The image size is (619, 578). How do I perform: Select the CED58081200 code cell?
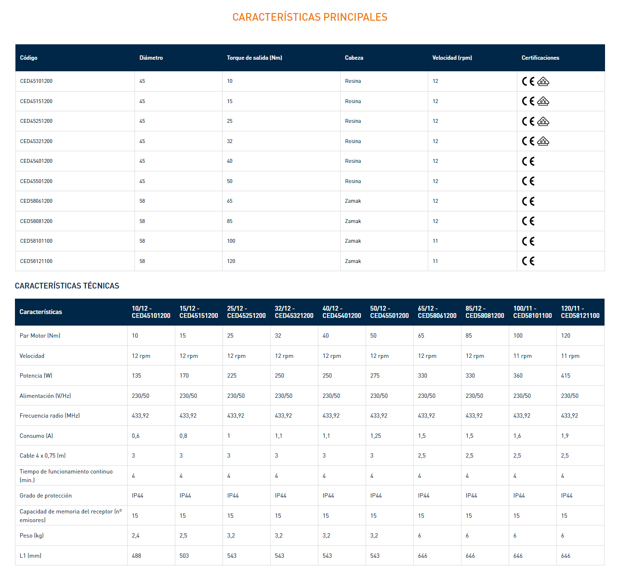[36, 222]
